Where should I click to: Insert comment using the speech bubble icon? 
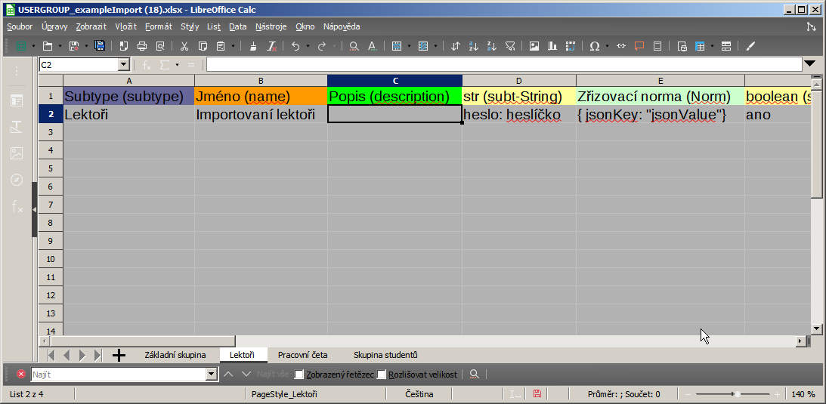(639, 46)
